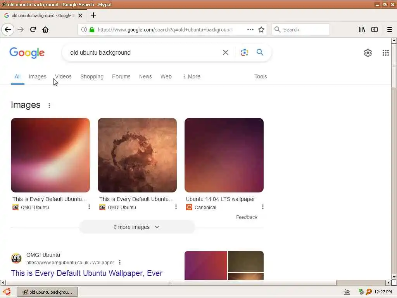Click scroll down arrow on vertical scrollbar
Screen dimensions: 397x298
coord(394,277)
